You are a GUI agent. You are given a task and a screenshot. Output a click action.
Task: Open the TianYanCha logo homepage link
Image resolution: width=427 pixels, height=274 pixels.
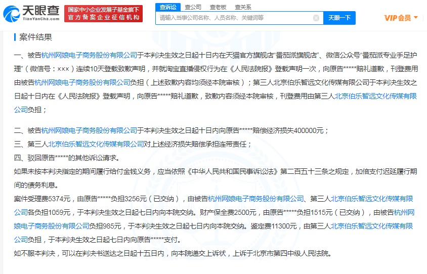pos(31,14)
